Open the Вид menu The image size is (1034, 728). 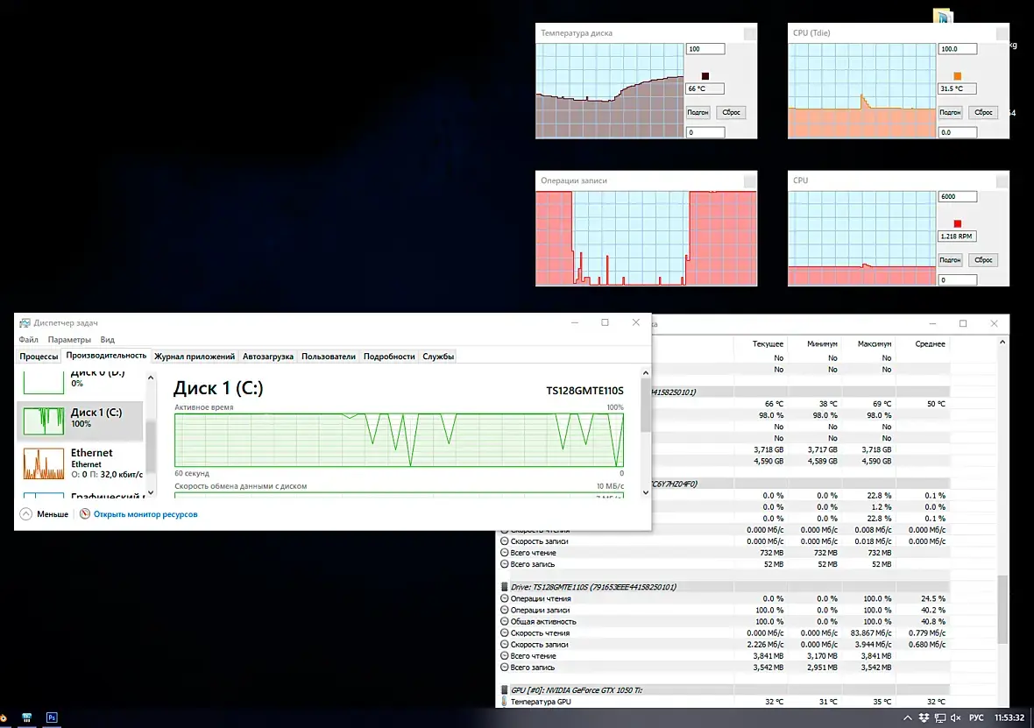coord(108,340)
